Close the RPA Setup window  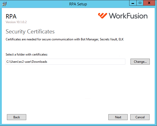click(x=149, y=3)
